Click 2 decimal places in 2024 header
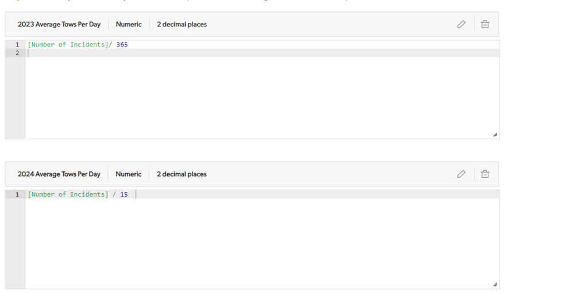 coord(181,174)
